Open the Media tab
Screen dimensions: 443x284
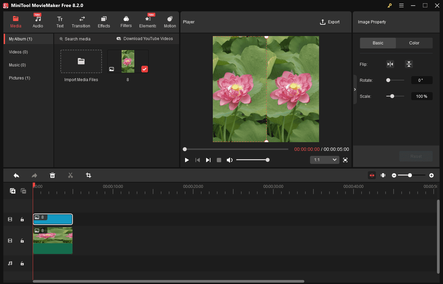click(16, 22)
